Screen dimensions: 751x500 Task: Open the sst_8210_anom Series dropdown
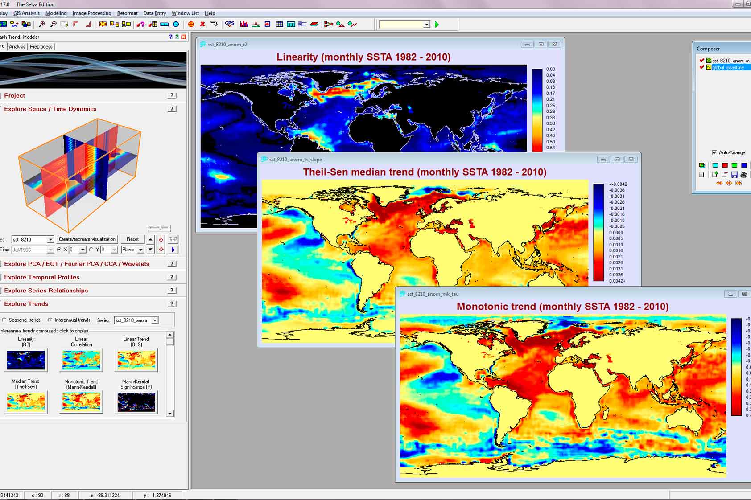coord(155,320)
